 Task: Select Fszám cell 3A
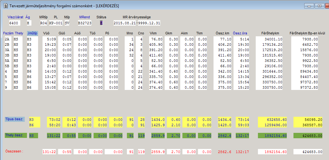[8, 50]
